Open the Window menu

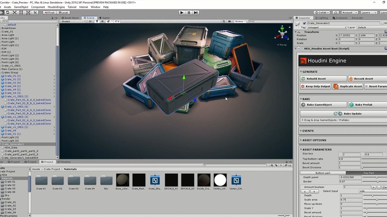pos(95,7)
